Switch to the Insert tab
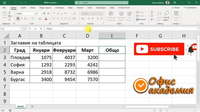Screen dimensions: 200x112 click(x=23, y=8)
